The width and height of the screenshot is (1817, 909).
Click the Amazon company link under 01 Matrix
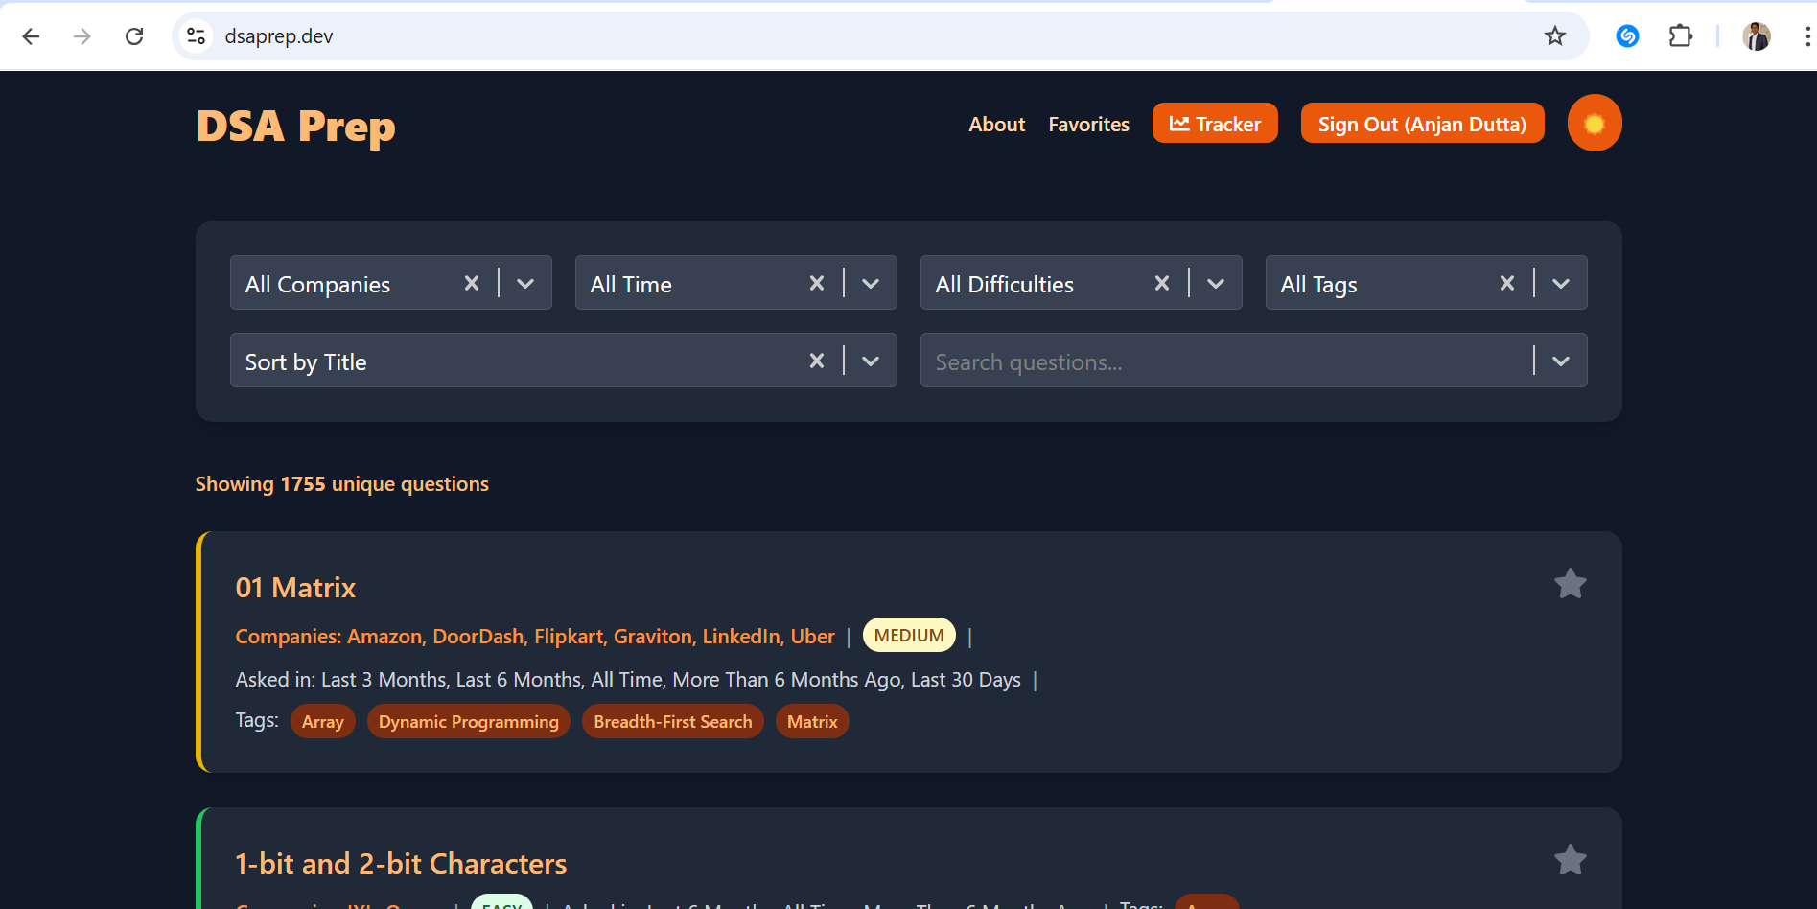[x=384, y=636]
